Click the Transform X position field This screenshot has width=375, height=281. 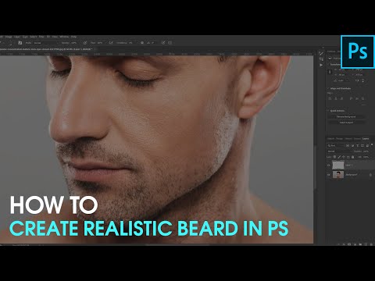[359, 69]
